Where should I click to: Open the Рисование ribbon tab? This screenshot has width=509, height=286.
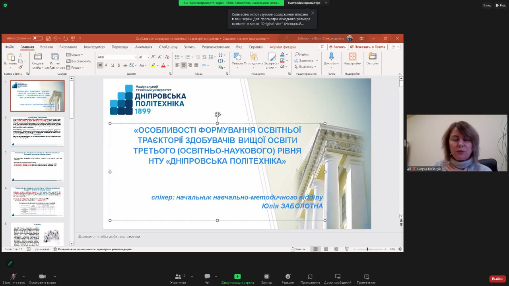(68, 47)
